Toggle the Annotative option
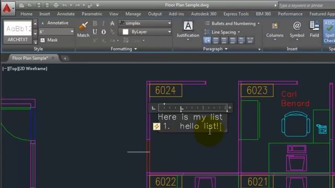This screenshot has height=188, width=335. click(x=54, y=23)
